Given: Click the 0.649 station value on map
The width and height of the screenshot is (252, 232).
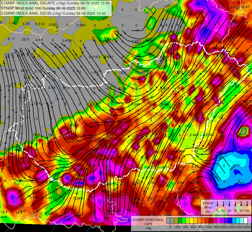Looking at the screenshot, I should pos(34,197).
